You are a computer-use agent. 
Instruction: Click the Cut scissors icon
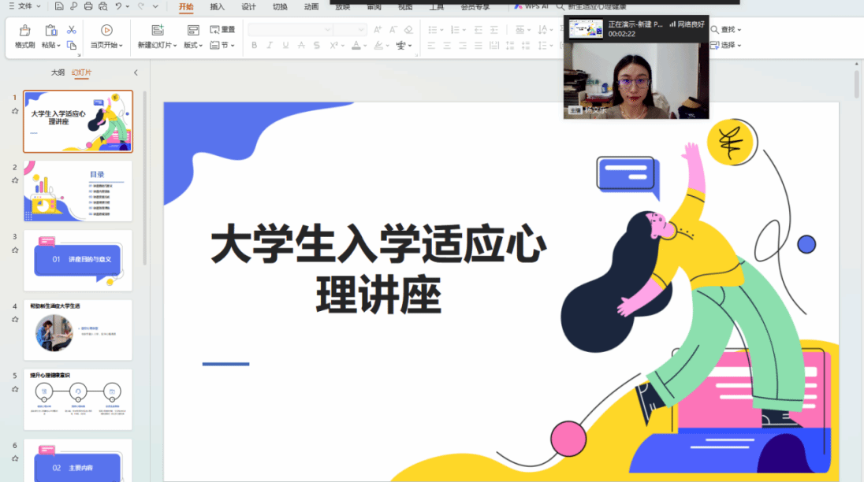point(72,30)
